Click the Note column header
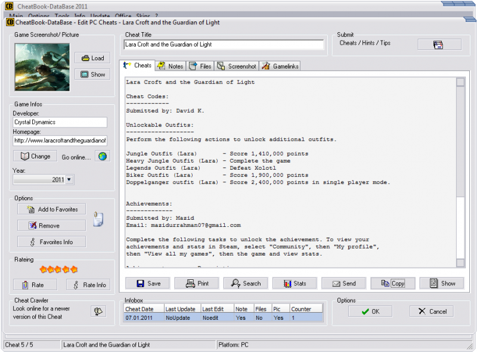 click(244, 309)
